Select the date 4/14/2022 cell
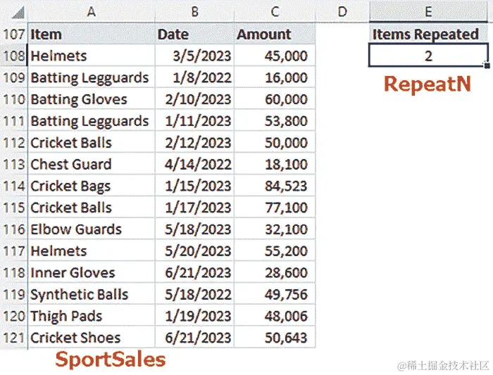 tap(194, 164)
